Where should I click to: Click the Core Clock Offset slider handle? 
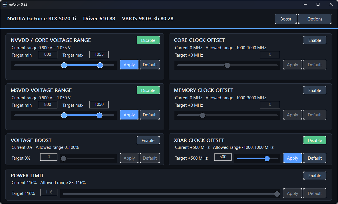pos(227,65)
